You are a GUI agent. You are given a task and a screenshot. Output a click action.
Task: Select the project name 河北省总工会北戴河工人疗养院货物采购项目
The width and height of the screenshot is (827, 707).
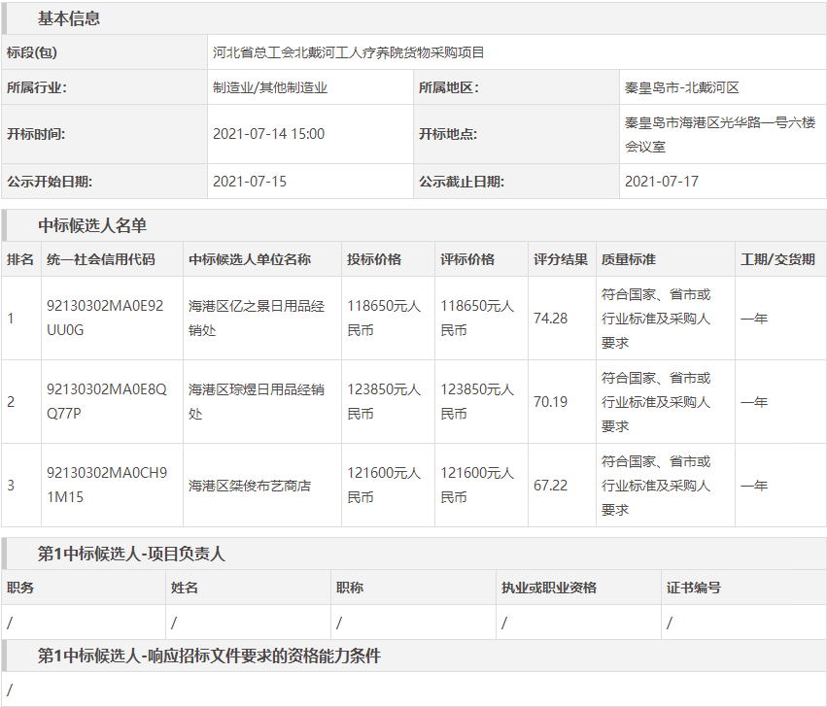348,52
